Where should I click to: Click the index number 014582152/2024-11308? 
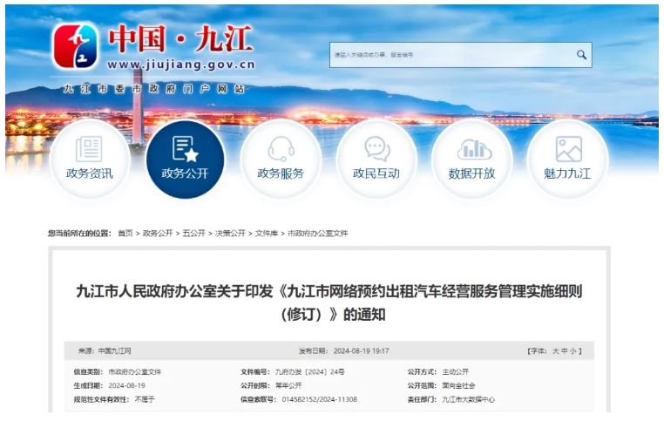click(319, 399)
